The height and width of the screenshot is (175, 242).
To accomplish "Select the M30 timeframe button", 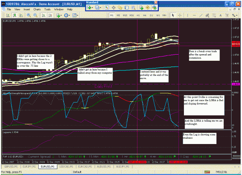I will [x=132, y=15].
